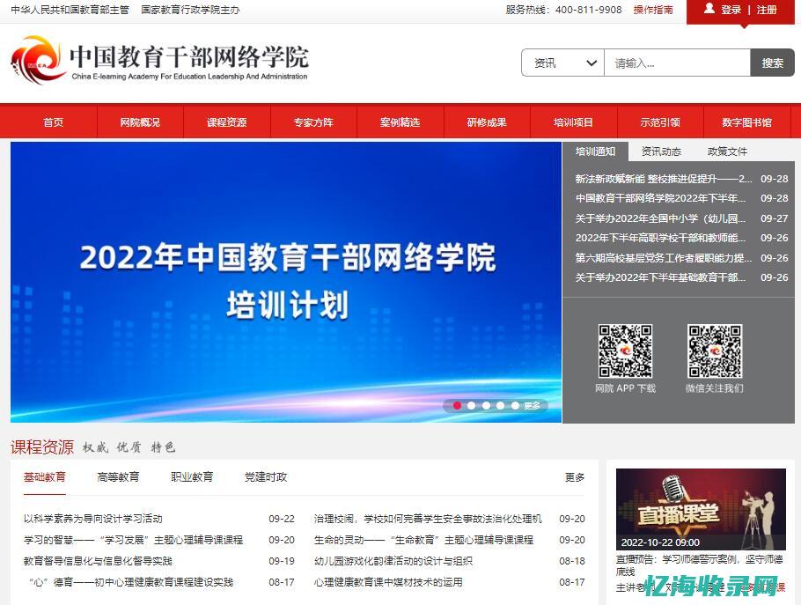Click the academy logo emblem
The height and width of the screenshot is (605, 801).
pos(39,60)
